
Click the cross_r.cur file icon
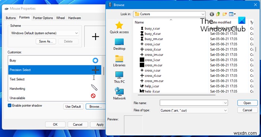pyautogui.click(x=142, y=70)
